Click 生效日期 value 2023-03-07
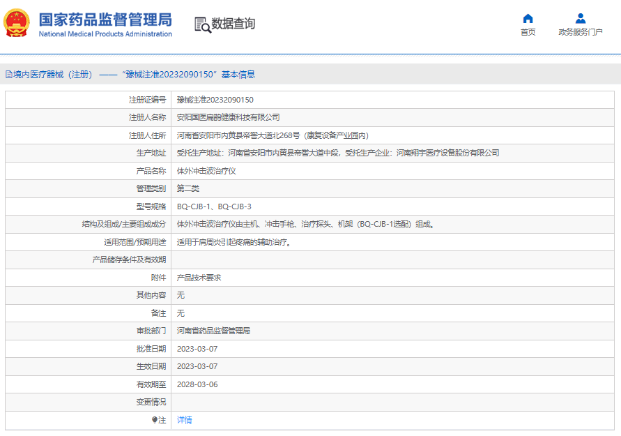The image size is (621, 436). pos(197,367)
